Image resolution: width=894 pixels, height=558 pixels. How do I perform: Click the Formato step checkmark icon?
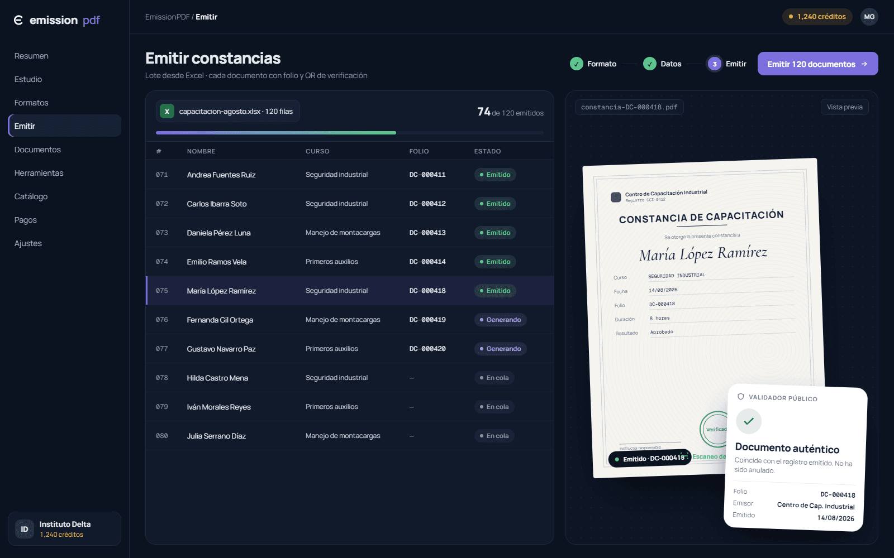coord(577,64)
